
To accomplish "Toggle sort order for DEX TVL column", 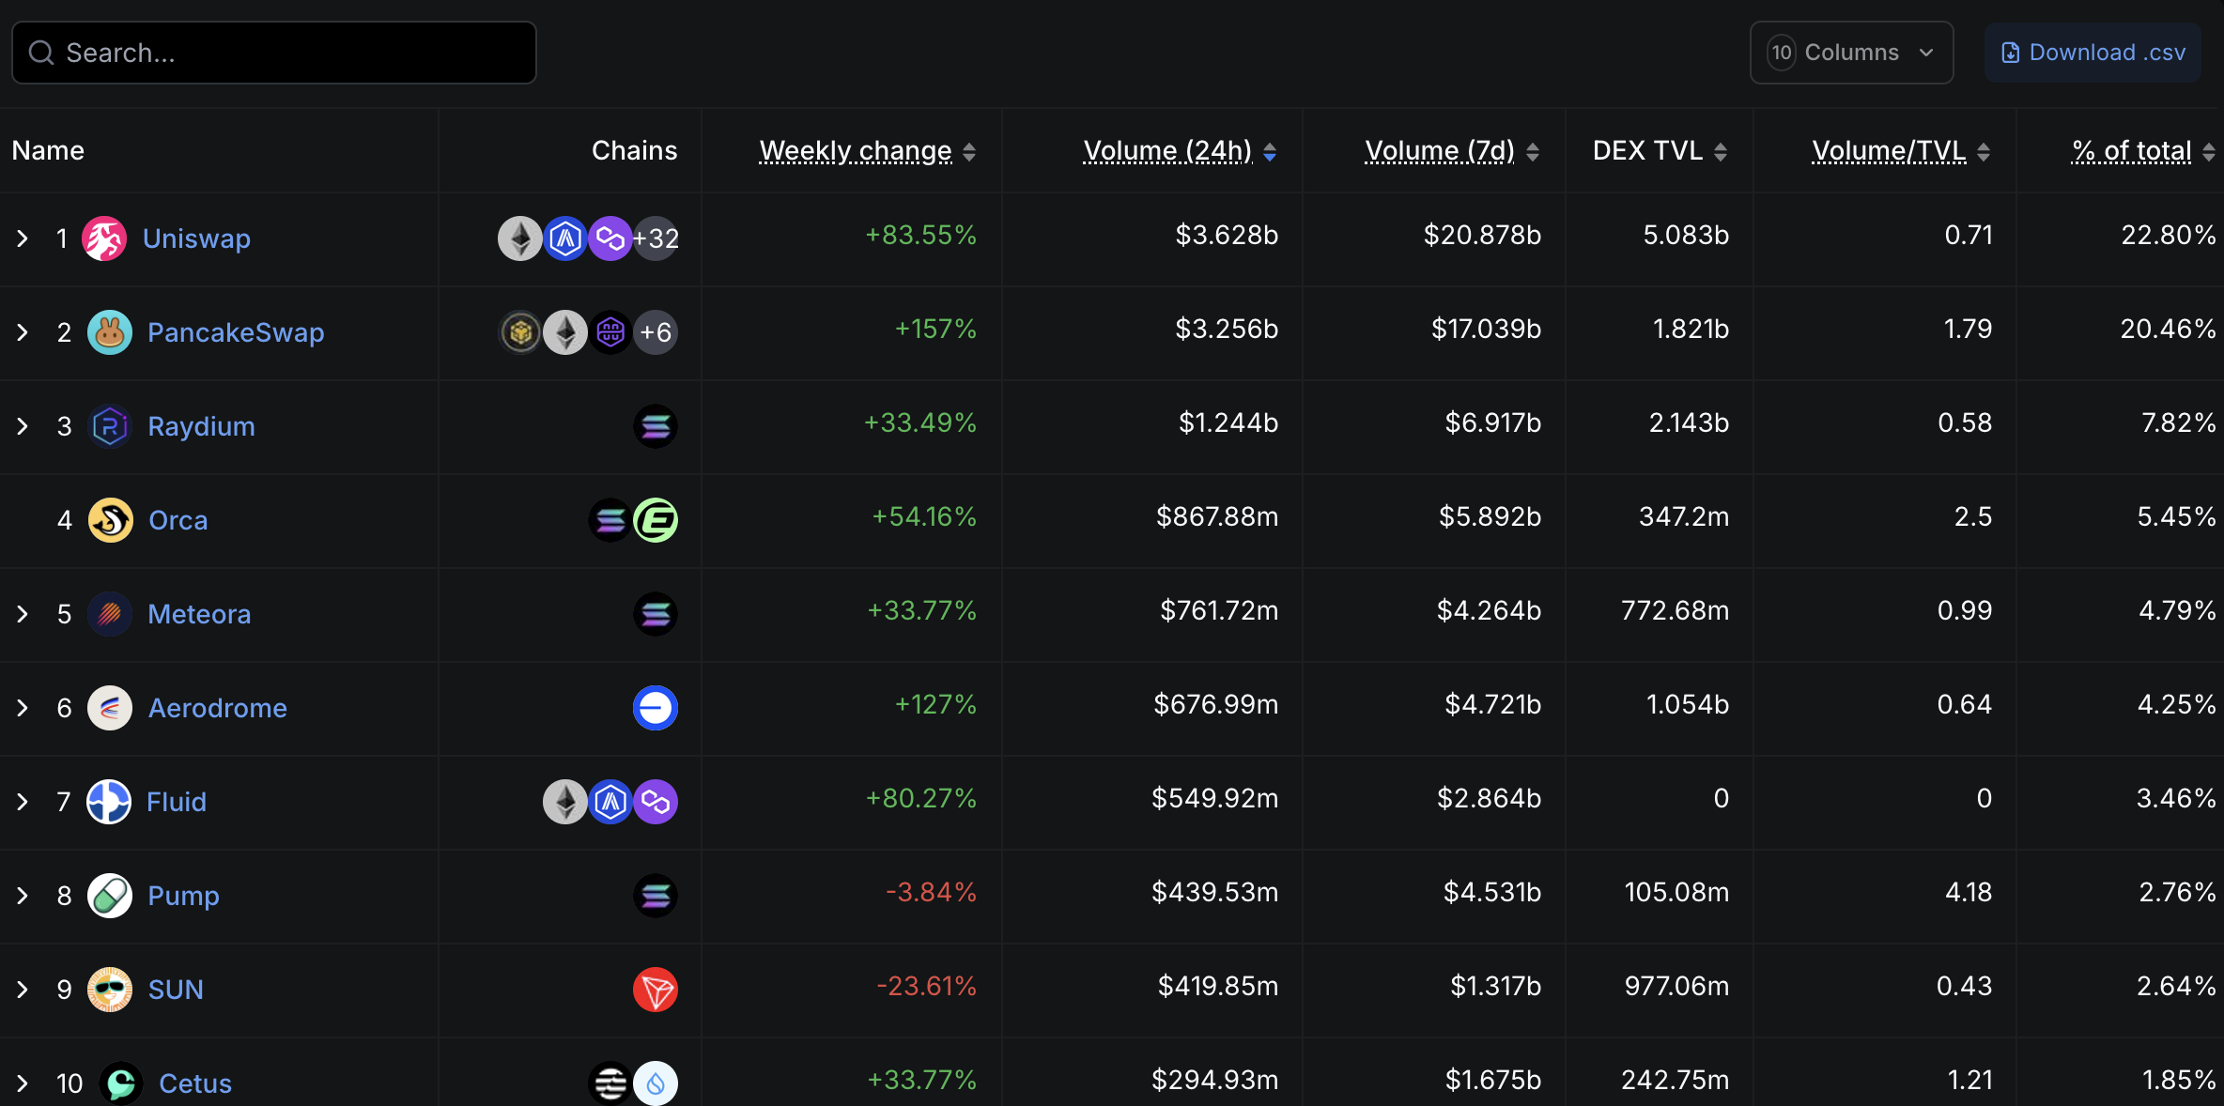I will coord(1720,151).
